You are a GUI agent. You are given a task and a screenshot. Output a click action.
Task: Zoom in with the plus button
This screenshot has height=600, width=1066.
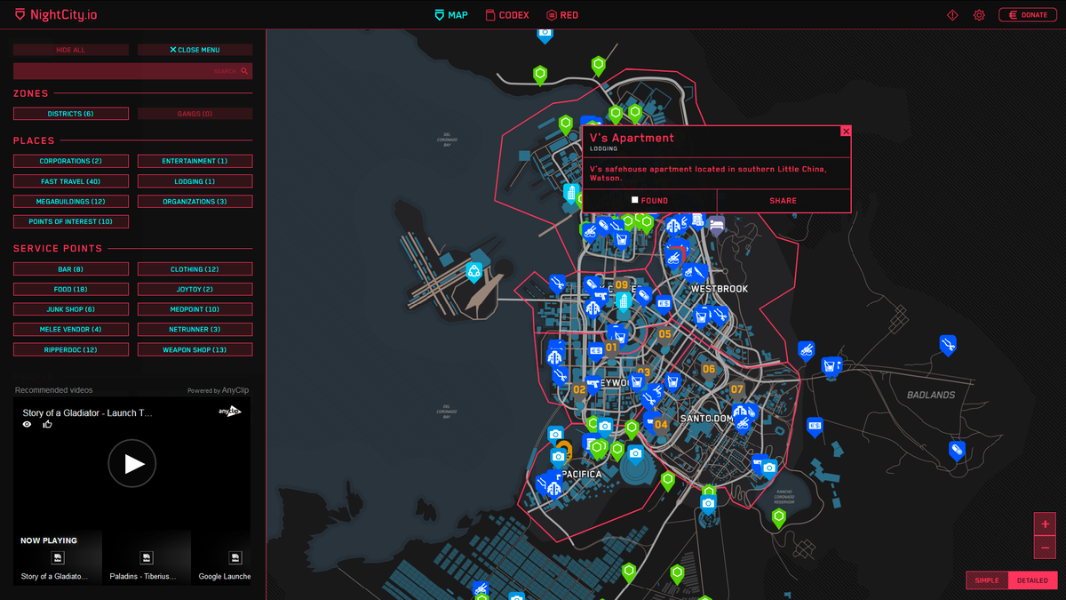click(1045, 524)
